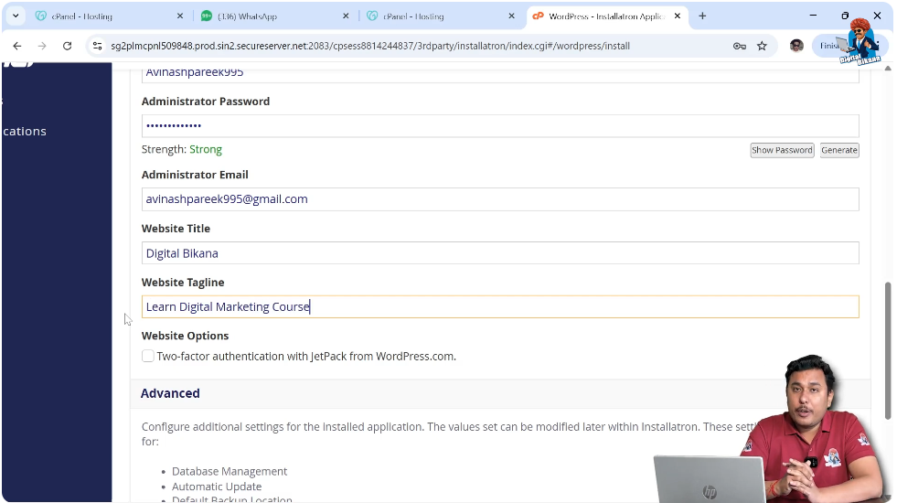Close the third cPanel - Hosting tab

pyautogui.click(x=511, y=16)
